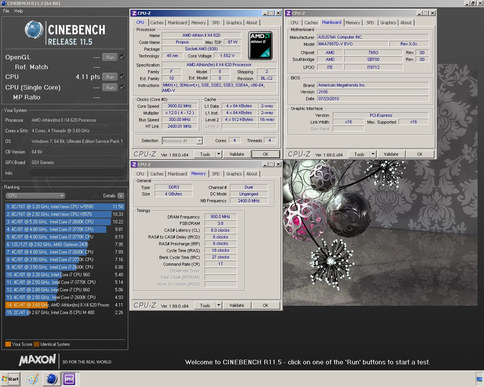Image resolution: width=484 pixels, height=387 pixels.
Task: Switch to the Caches tab in the CPU window
Action: (x=157, y=23)
